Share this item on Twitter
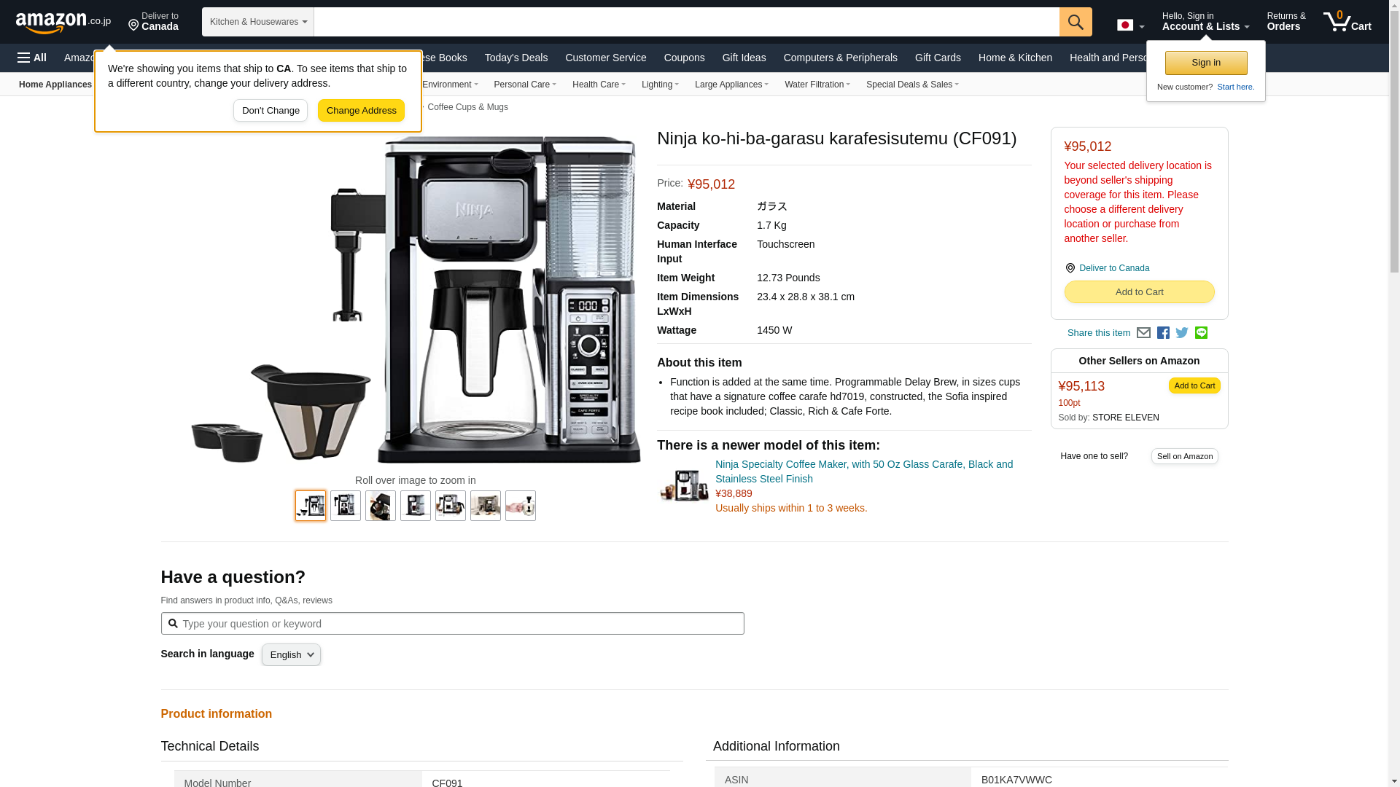 [1182, 333]
